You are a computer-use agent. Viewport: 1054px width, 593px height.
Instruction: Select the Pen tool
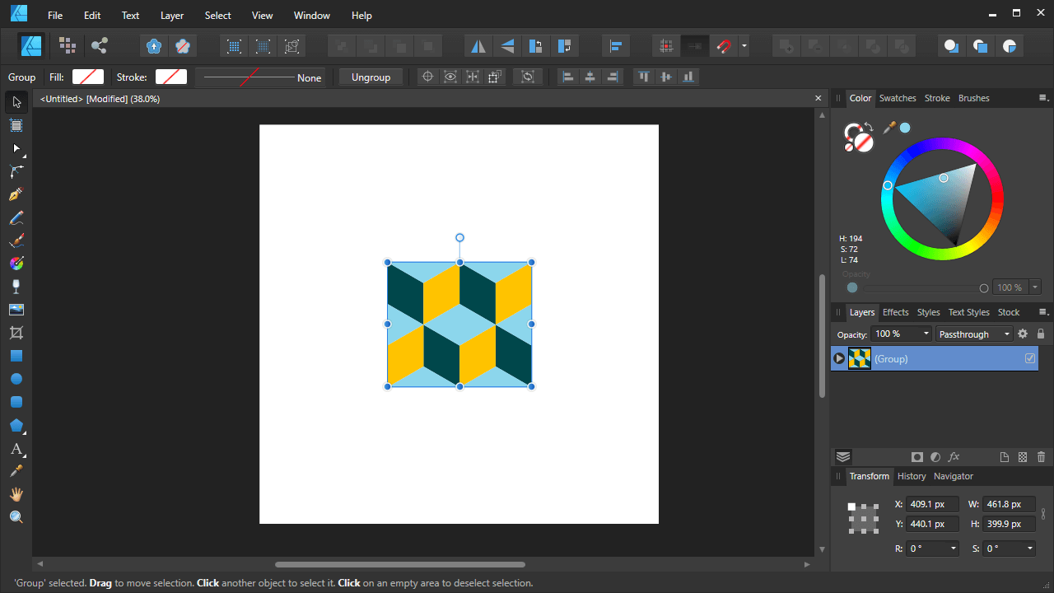[x=16, y=194]
